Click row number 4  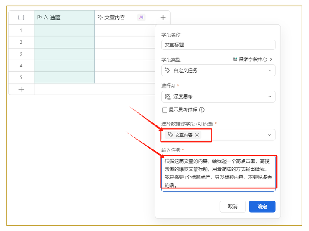tap(21, 66)
